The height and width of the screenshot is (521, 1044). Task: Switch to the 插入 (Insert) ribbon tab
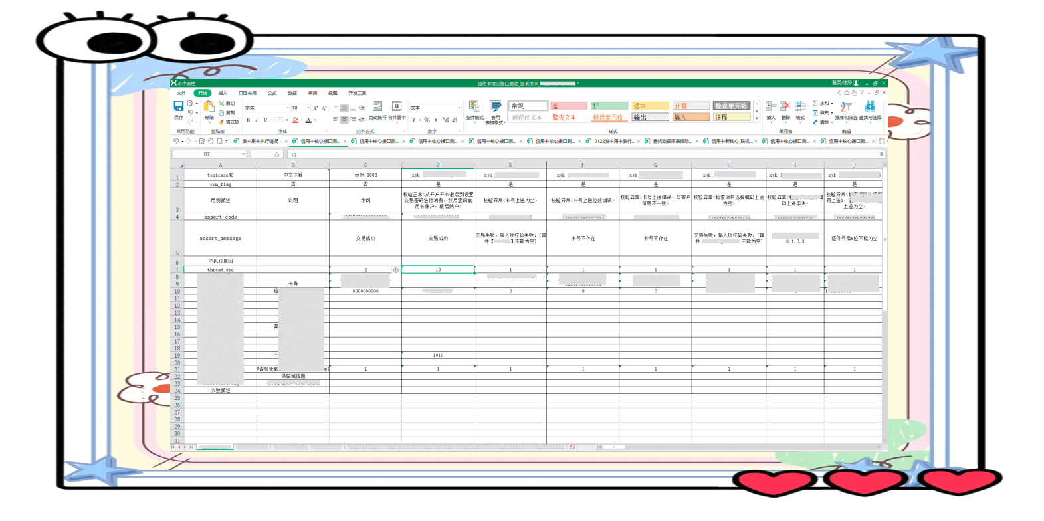(223, 93)
